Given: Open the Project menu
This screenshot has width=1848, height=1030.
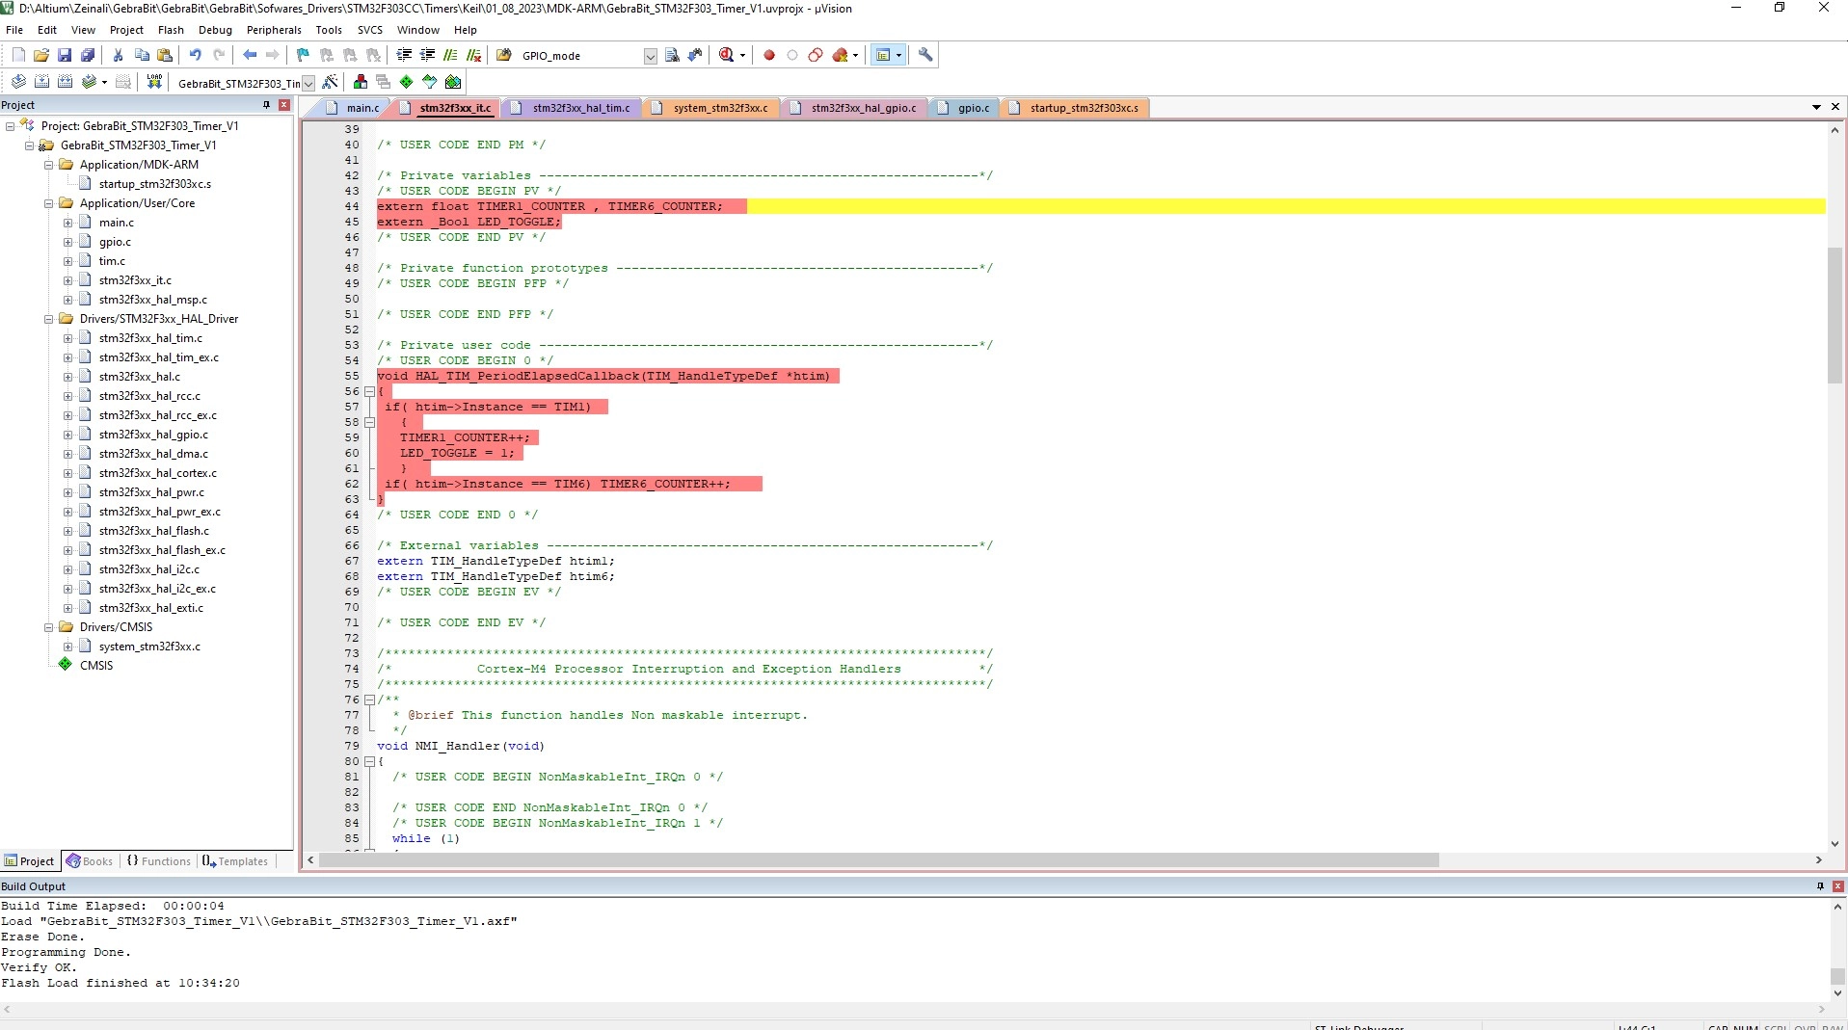Looking at the screenshot, I should (x=126, y=30).
